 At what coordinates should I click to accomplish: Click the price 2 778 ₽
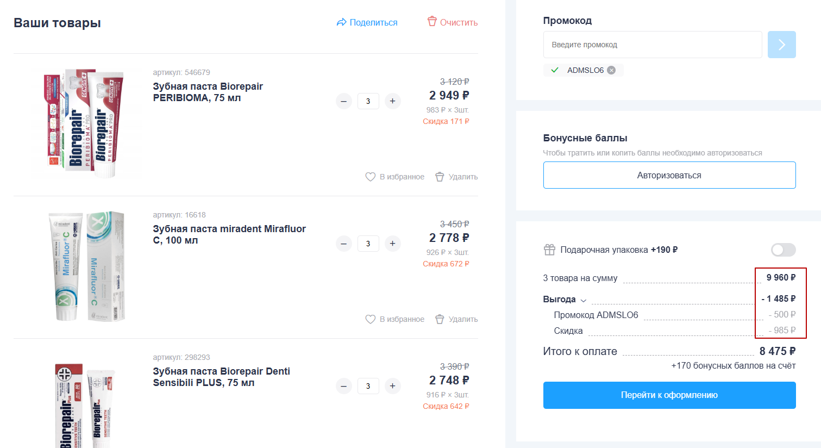[x=449, y=238]
